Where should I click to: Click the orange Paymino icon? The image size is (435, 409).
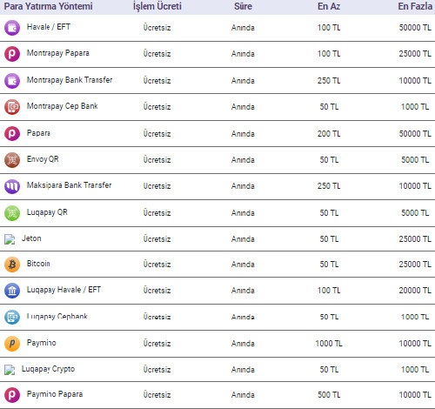tap(12, 344)
